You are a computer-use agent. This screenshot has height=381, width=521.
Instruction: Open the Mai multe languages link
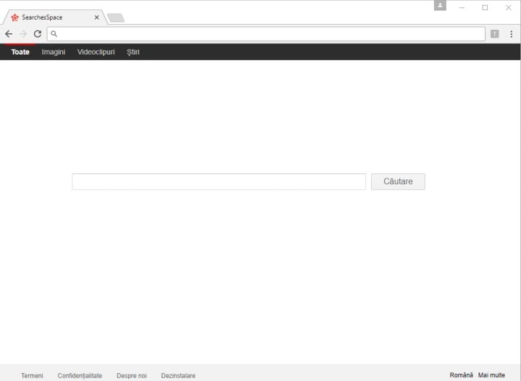[491, 375]
